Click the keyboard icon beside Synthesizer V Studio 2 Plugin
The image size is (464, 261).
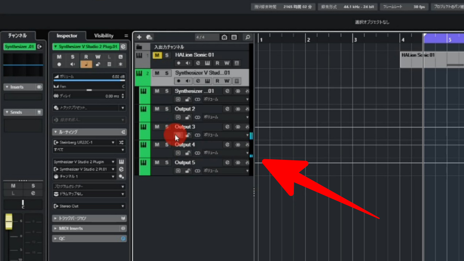(122, 162)
